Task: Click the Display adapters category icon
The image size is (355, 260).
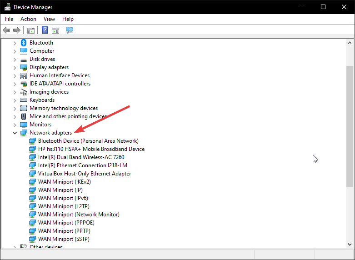Action: coord(24,67)
